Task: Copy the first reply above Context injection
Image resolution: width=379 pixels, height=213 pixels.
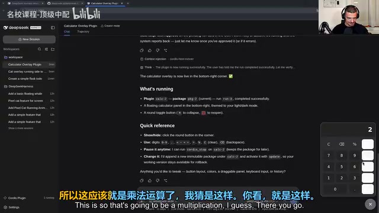Action: (x=142, y=50)
